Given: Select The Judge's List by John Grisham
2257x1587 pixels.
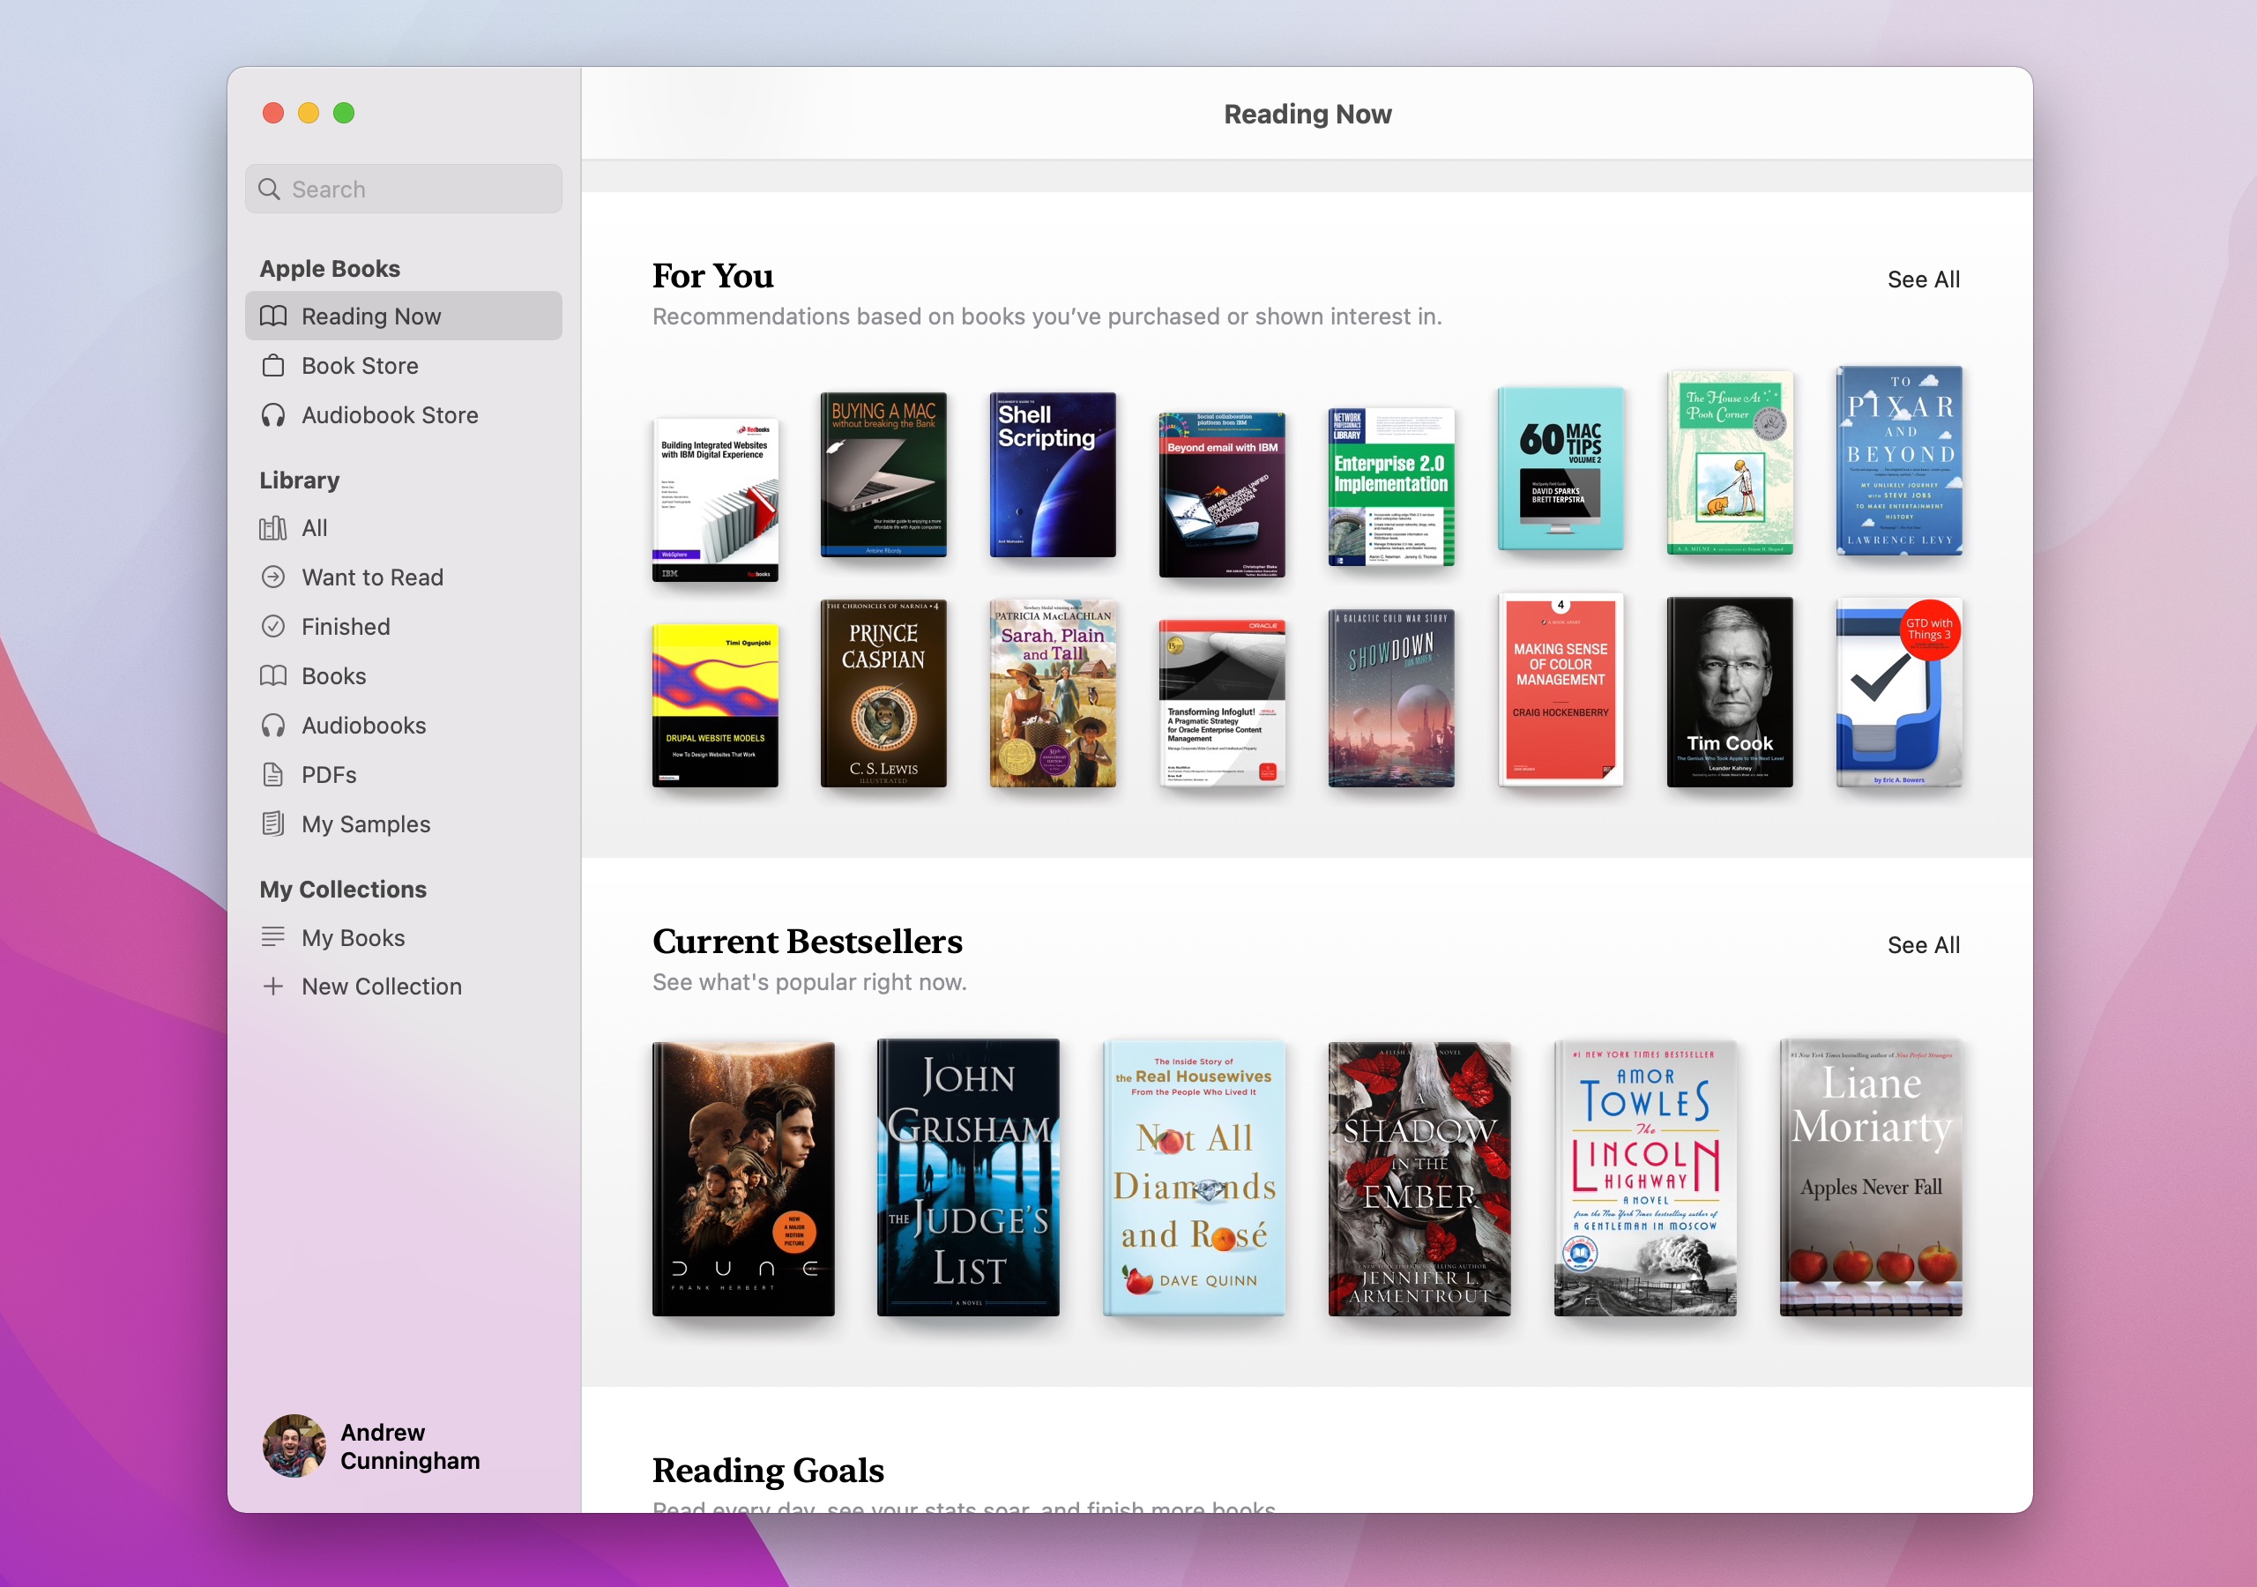Looking at the screenshot, I should [x=967, y=1178].
